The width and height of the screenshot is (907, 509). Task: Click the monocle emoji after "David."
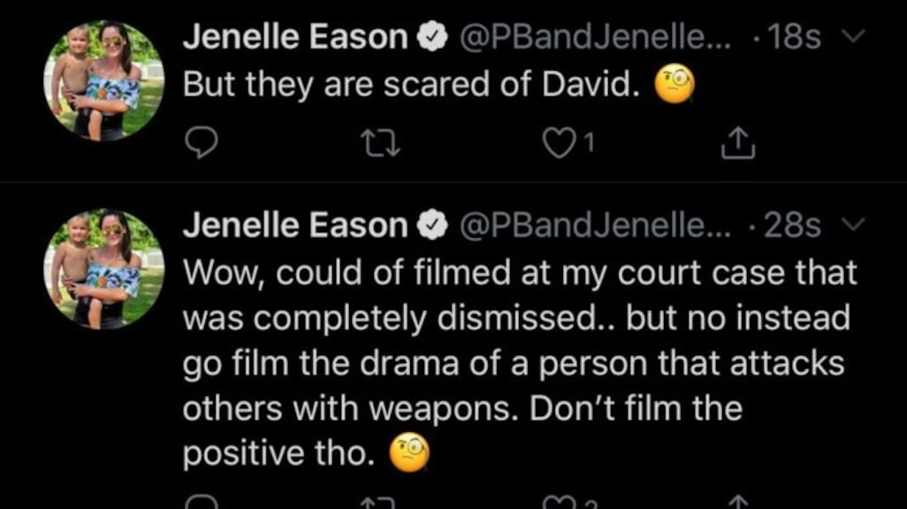[x=674, y=86]
